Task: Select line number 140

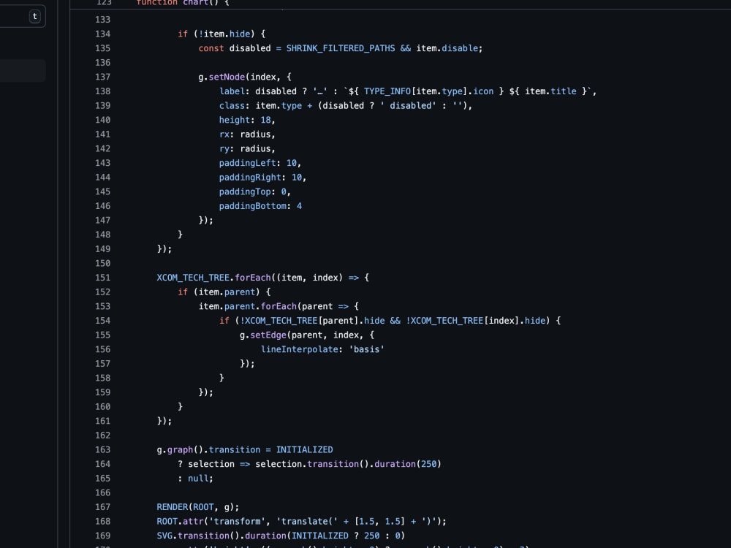Action: 102,121
